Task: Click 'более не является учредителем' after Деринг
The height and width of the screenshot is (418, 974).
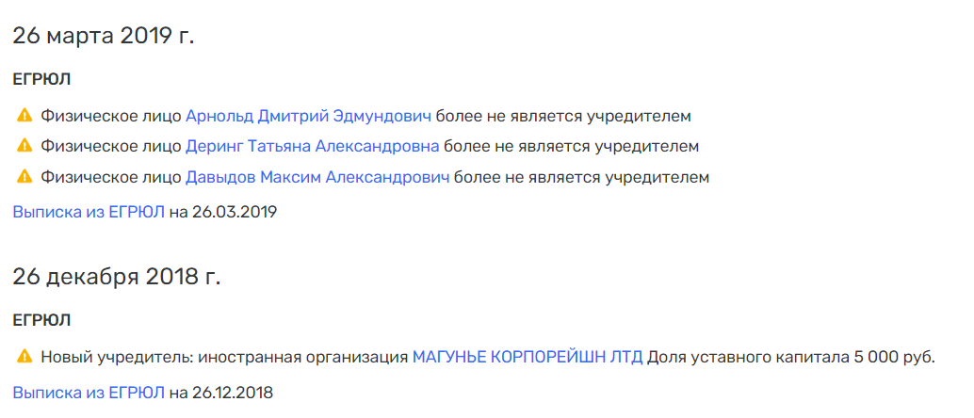Action: (x=572, y=147)
